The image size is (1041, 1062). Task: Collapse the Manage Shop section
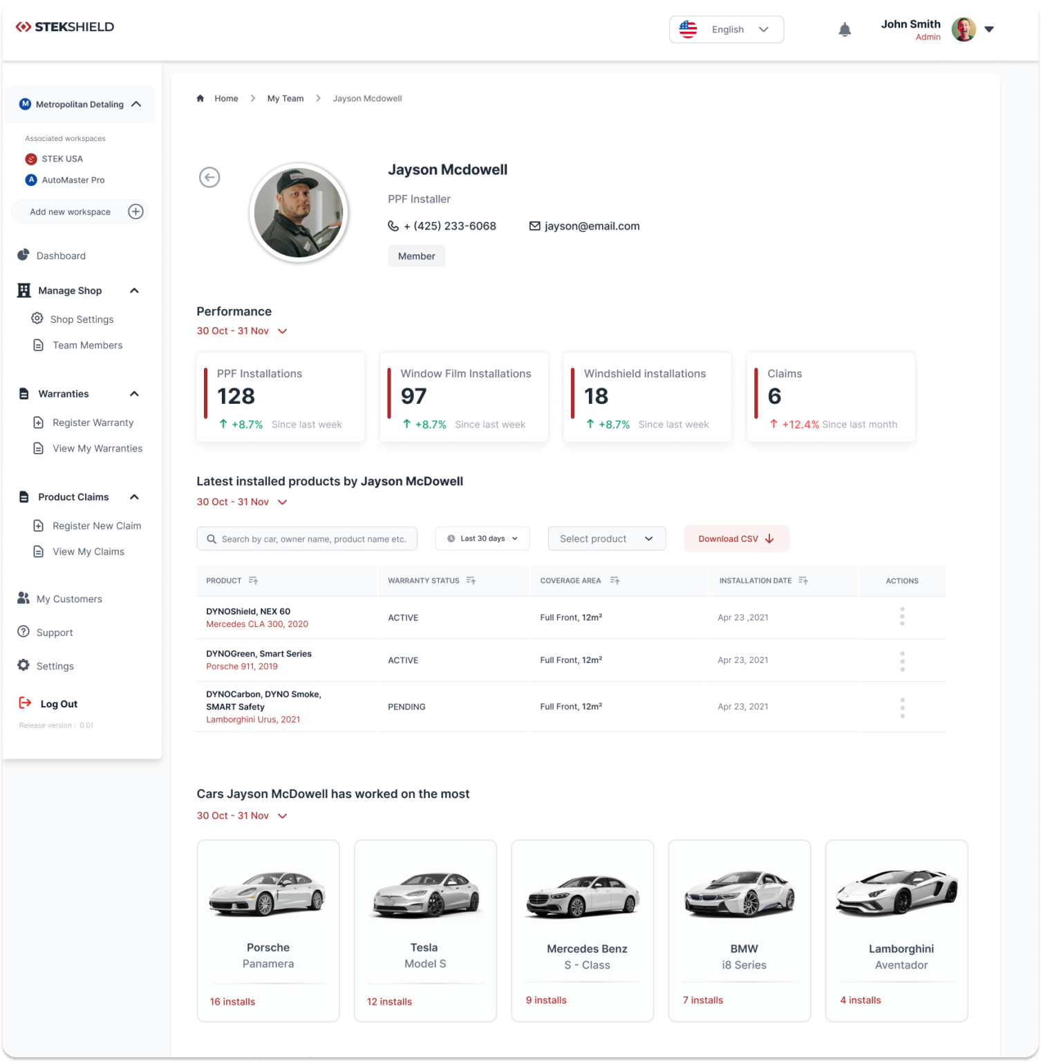click(134, 291)
